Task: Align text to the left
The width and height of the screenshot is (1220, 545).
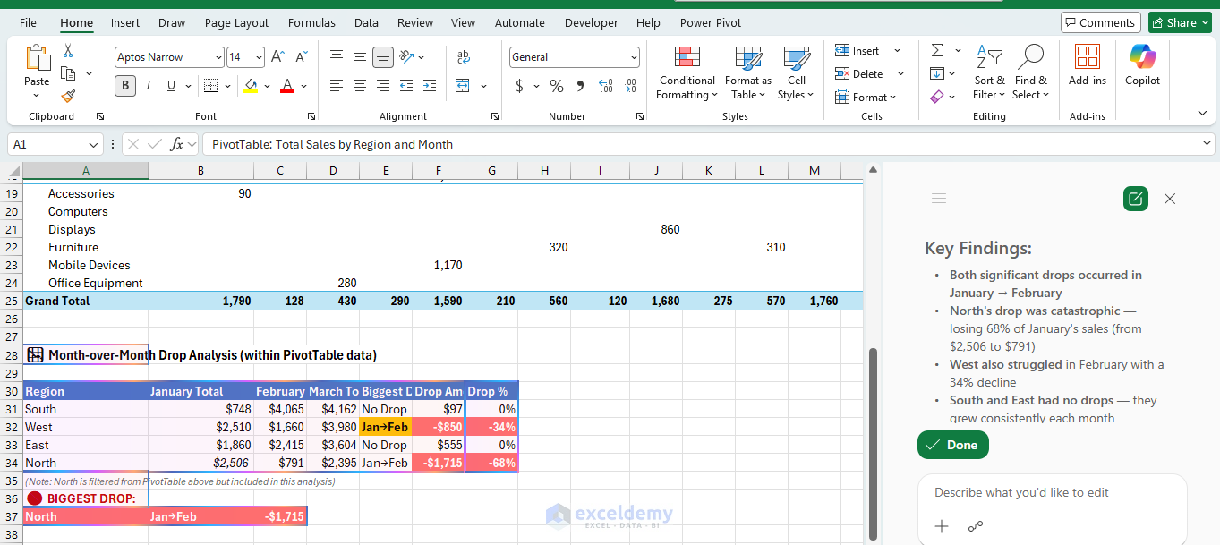Action: point(337,86)
